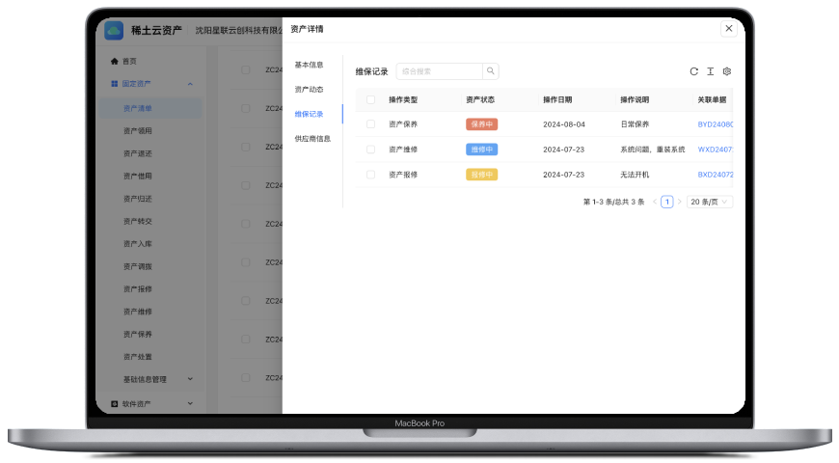The image size is (839, 463).
Task: Close the 资产详情 panel with the X
Action: 729,29
